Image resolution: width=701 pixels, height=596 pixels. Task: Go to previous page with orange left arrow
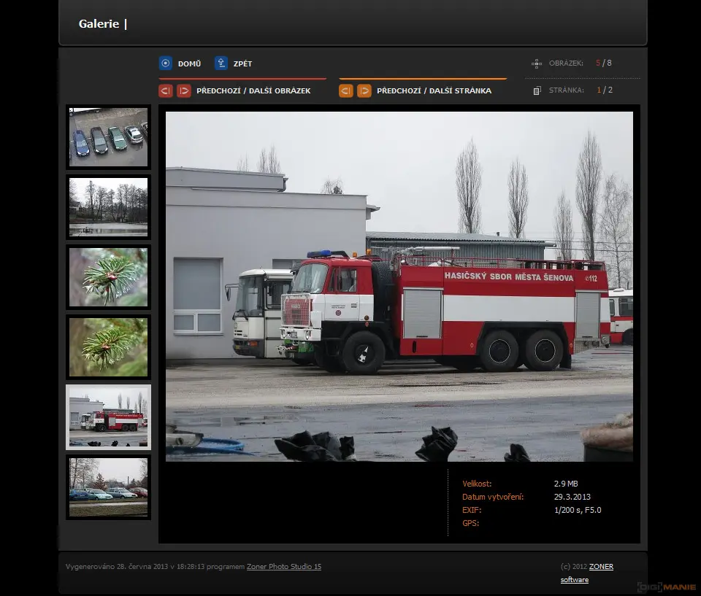click(x=346, y=91)
